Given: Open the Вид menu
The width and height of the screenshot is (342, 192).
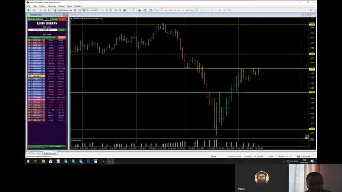Looking at the screenshot, I should pyautogui.click(x=35, y=6).
